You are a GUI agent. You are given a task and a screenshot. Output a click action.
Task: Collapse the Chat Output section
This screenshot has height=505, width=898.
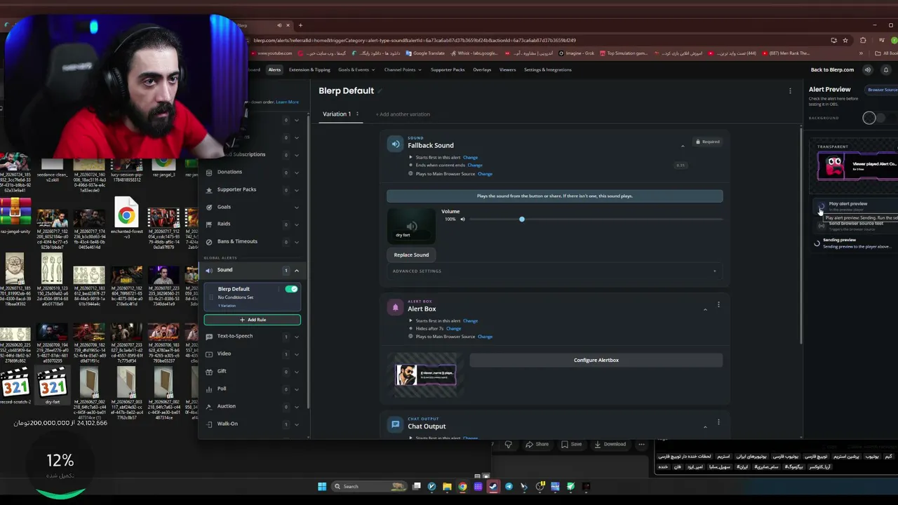point(705,426)
